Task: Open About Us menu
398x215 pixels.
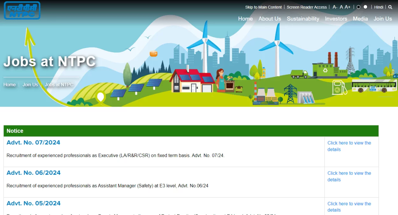Action: coord(270,19)
